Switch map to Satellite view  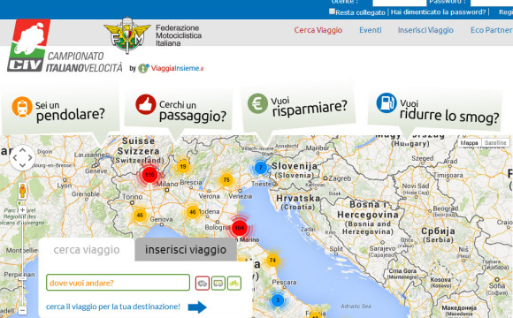[495, 143]
